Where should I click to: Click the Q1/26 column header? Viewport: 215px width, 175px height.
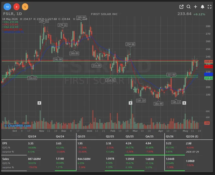169,136
